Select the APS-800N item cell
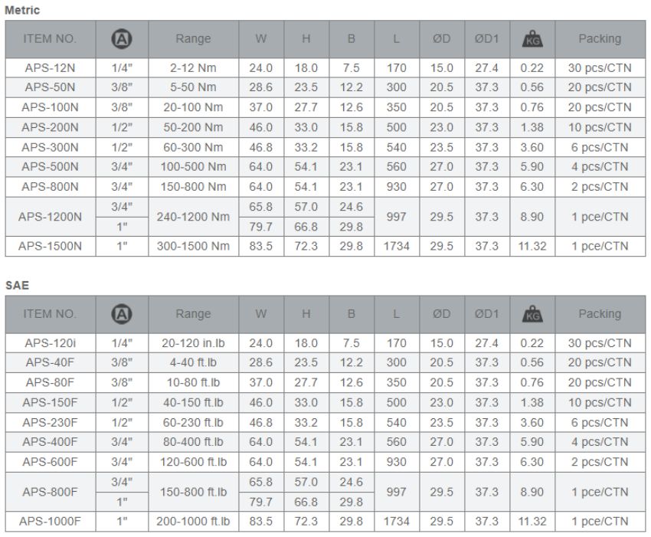 tap(50, 187)
